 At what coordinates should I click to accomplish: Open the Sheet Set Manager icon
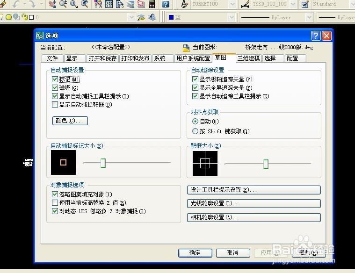point(130,4)
